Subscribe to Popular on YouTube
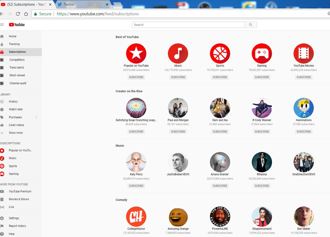Screen dimensions: 330x237 pyautogui.click(x=136, y=77)
